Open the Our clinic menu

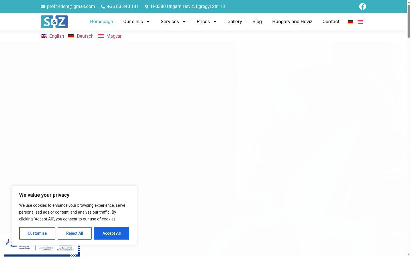pos(133,22)
